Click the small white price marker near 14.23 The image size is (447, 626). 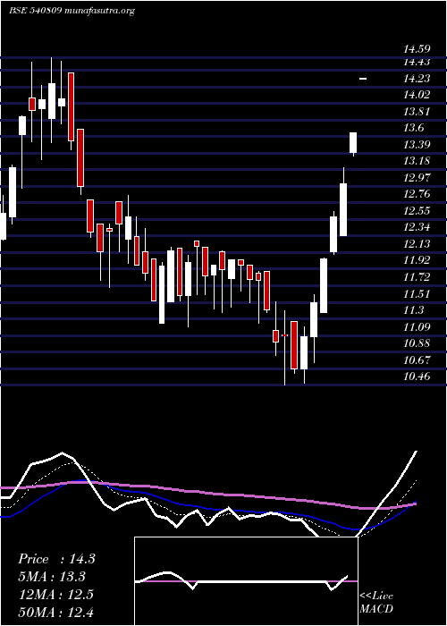tap(363, 79)
